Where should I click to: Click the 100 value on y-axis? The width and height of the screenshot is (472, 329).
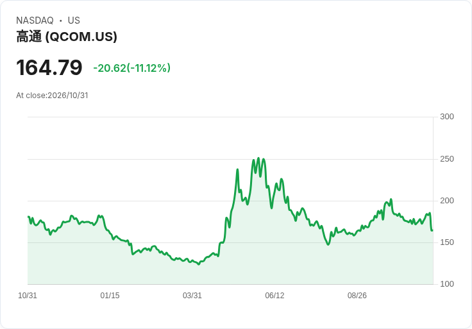point(447,284)
